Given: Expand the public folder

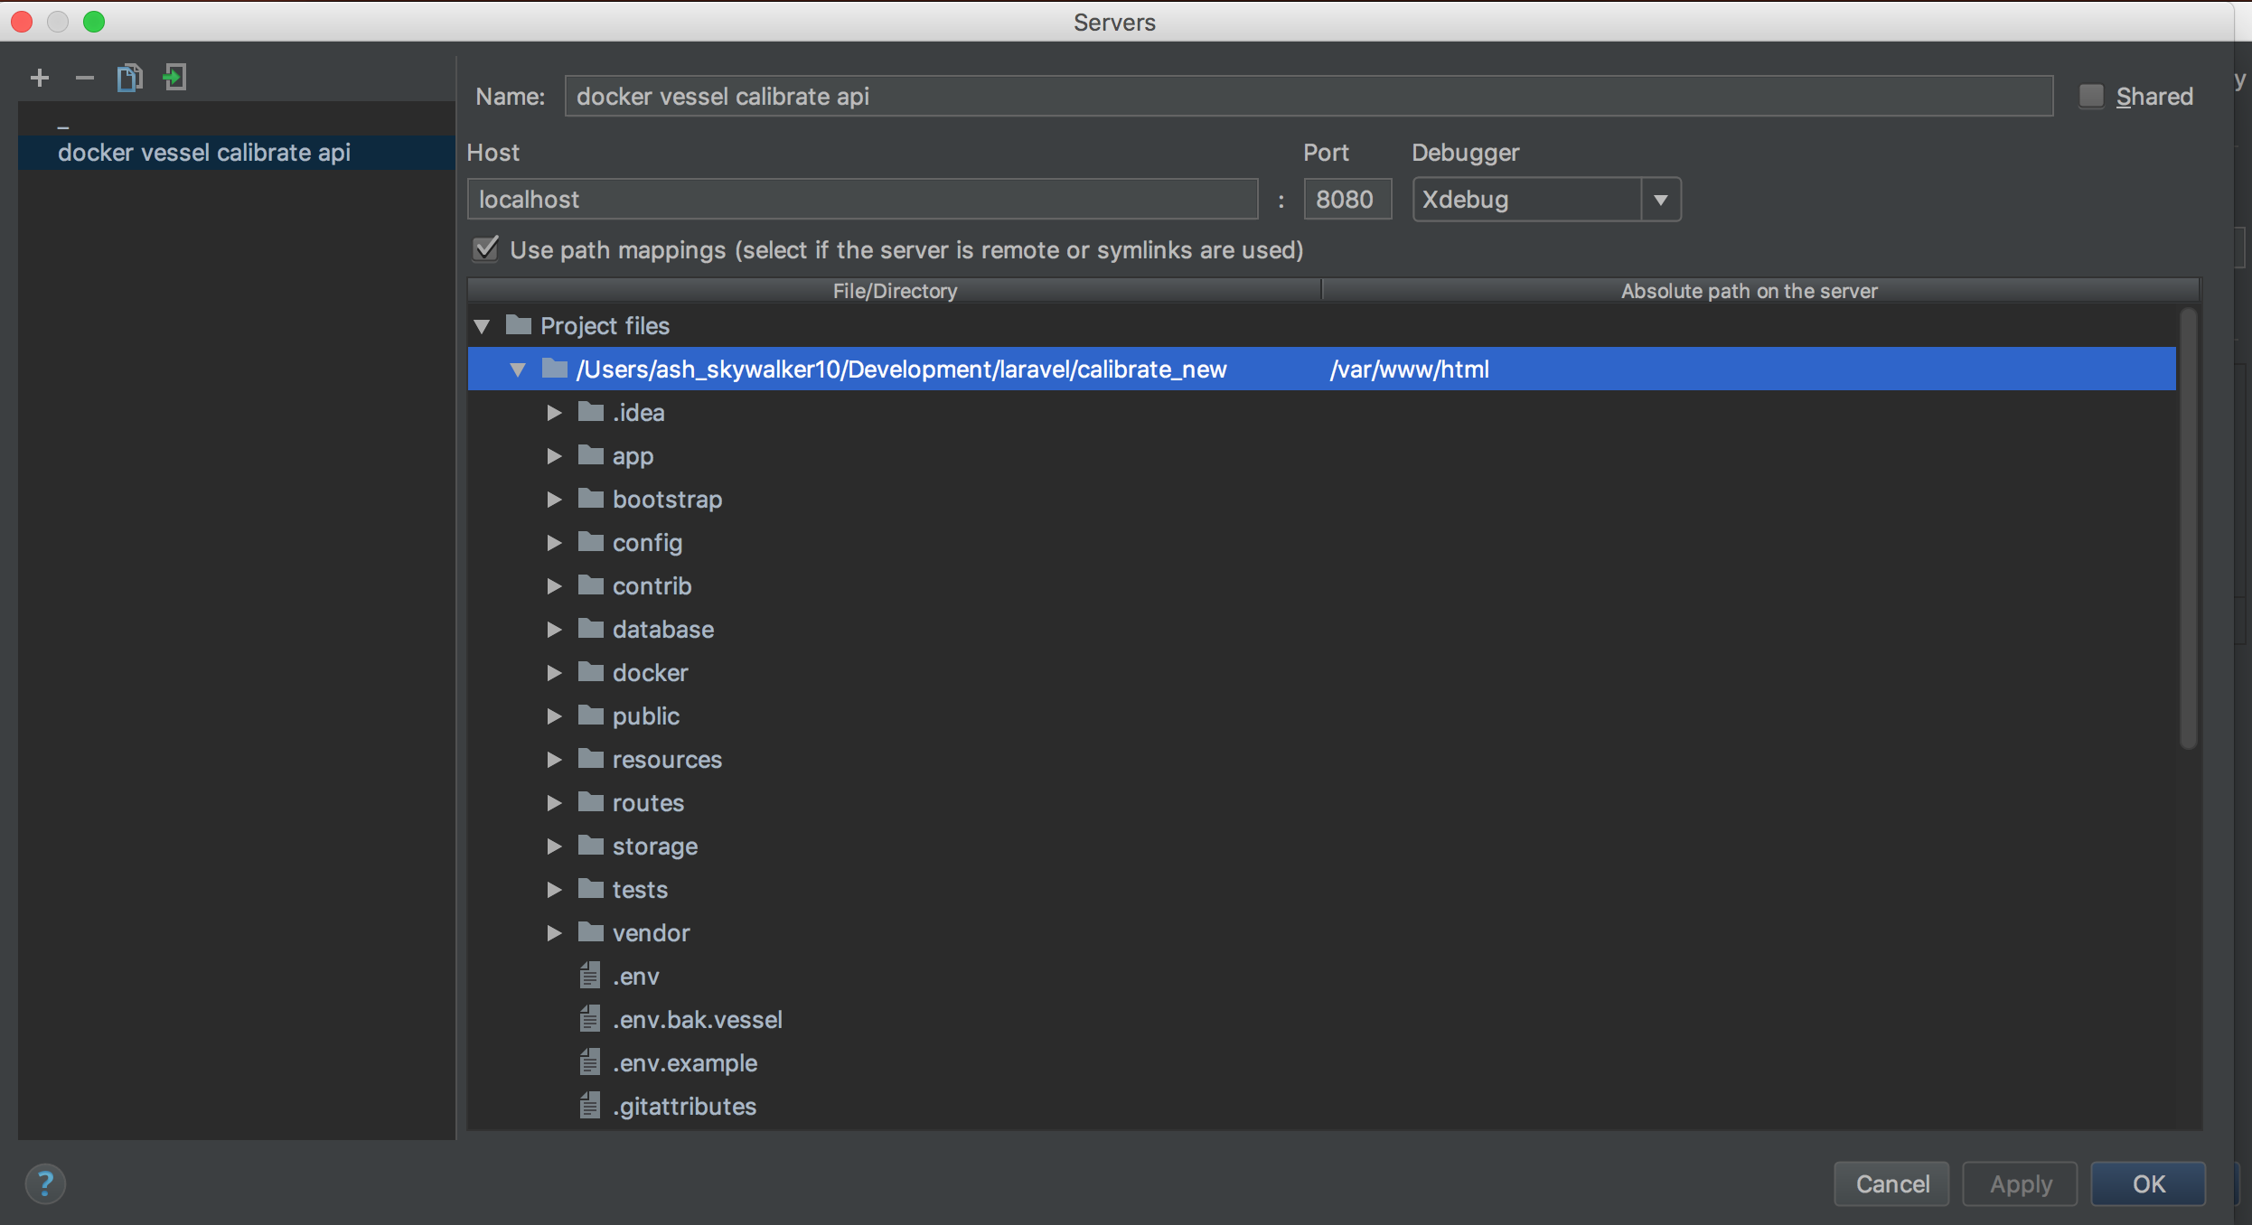Looking at the screenshot, I should [x=554, y=715].
